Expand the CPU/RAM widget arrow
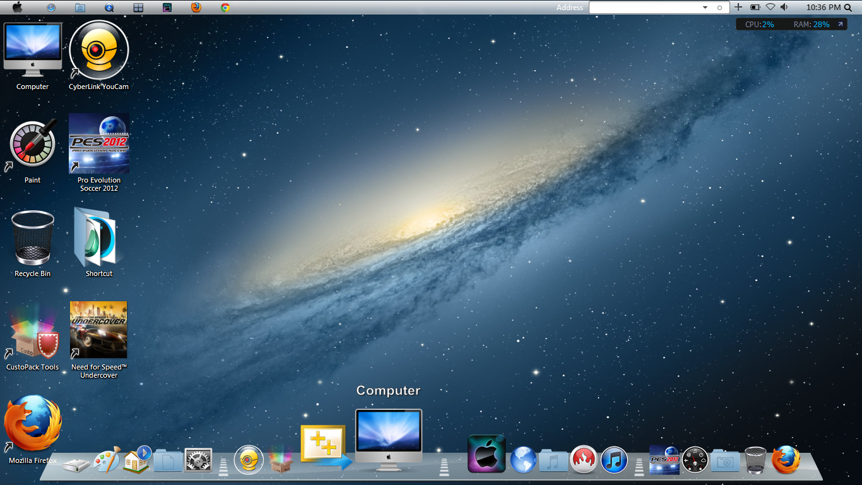Viewport: 862px width, 485px height. pyautogui.click(x=840, y=24)
